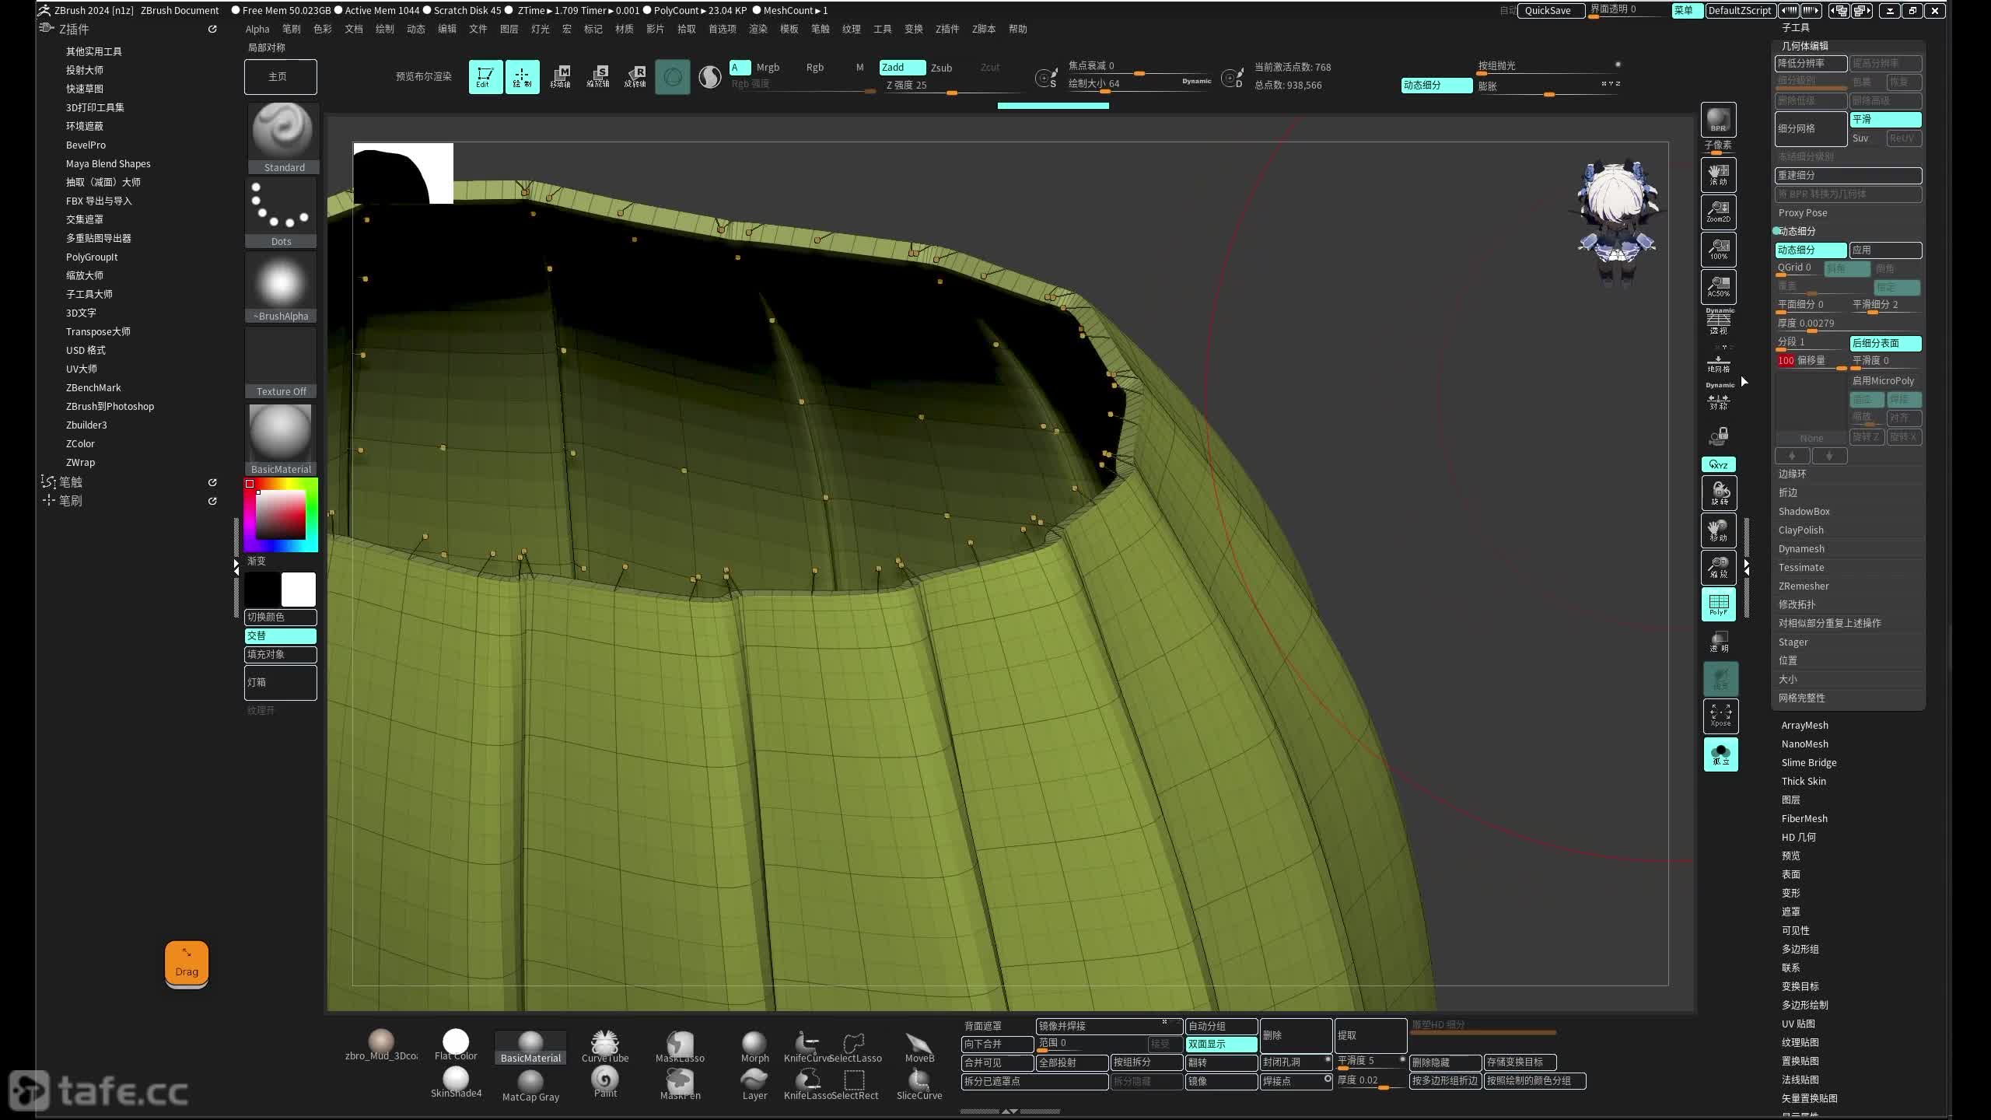
Task: Toggle the 后细分表面 option
Action: click(1885, 343)
